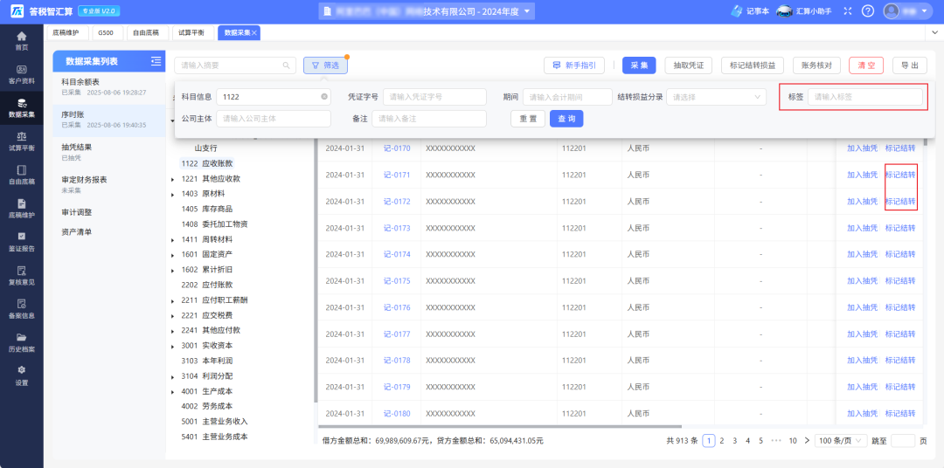
Task: Expand the tab list chevron at right
Action: point(935,32)
